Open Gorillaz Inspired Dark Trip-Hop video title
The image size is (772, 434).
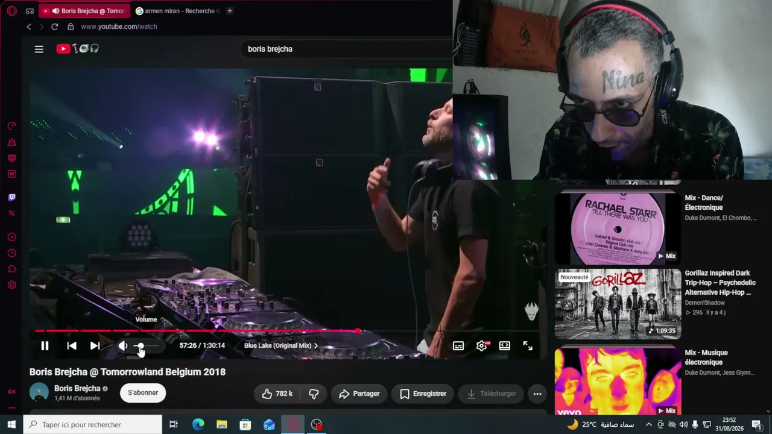[x=720, y=283]
